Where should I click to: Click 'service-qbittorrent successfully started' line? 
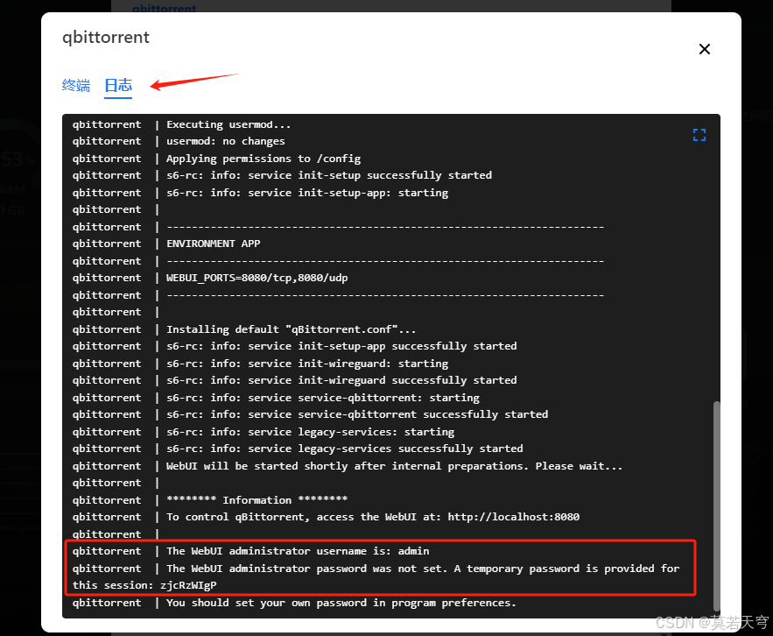click(357, 414)
